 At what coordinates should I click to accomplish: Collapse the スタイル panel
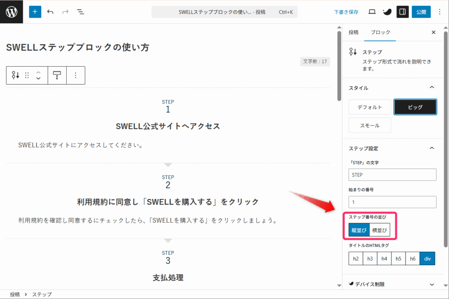431,88
